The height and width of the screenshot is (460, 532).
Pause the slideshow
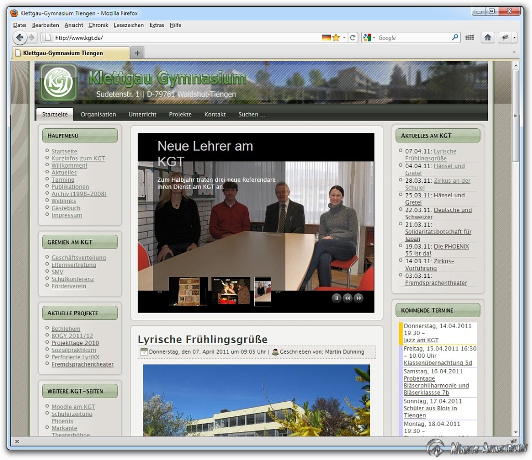pyautogui.click(x=337, y=298)
